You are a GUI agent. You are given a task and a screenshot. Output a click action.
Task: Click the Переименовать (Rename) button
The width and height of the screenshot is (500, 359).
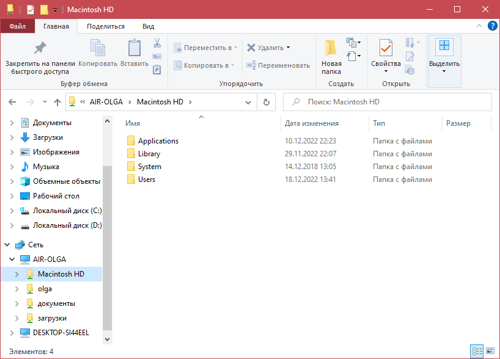tap(279, 65)
